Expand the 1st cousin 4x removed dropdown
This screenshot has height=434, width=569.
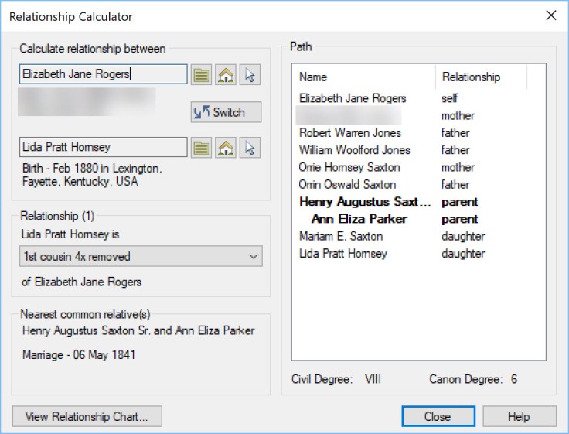(x=141, y=256)
